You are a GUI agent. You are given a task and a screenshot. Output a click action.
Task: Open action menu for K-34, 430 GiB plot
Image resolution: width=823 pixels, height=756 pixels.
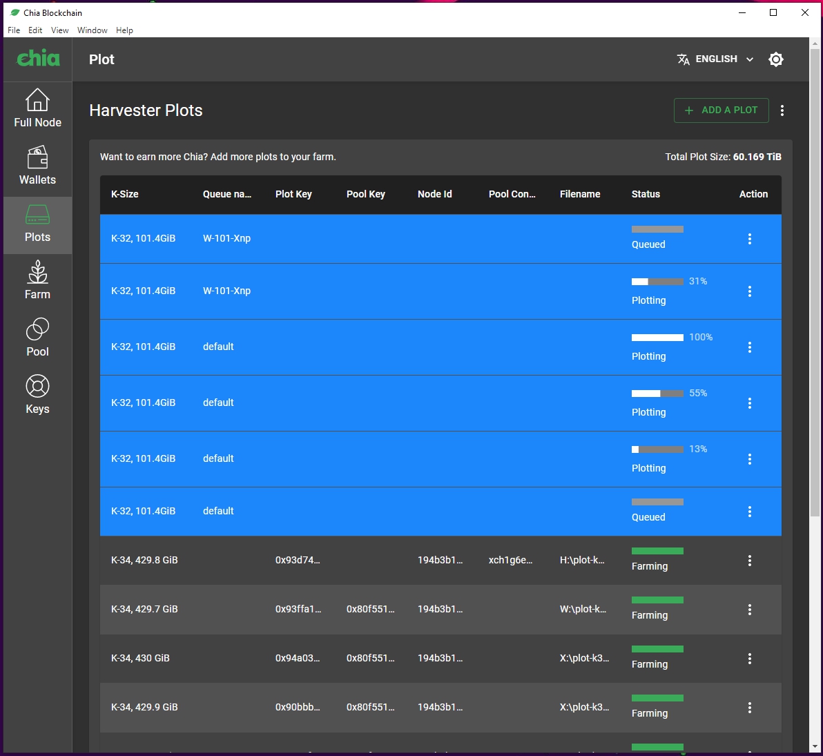(750, 659)
